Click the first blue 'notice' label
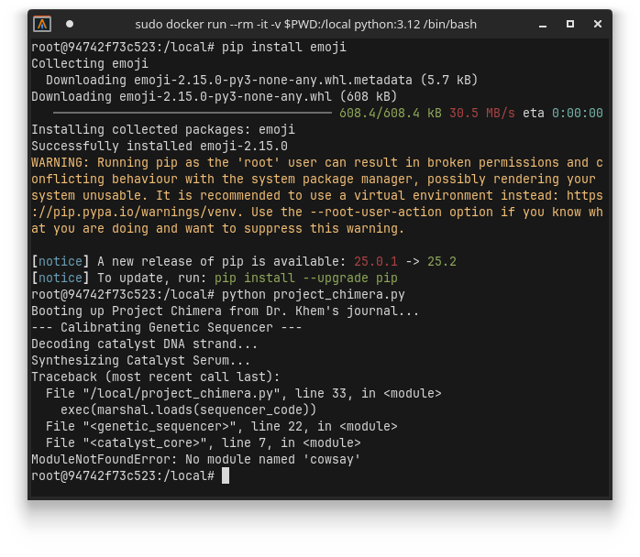Image resolution: width=640 pixels, height=557 pixels. 61,261
